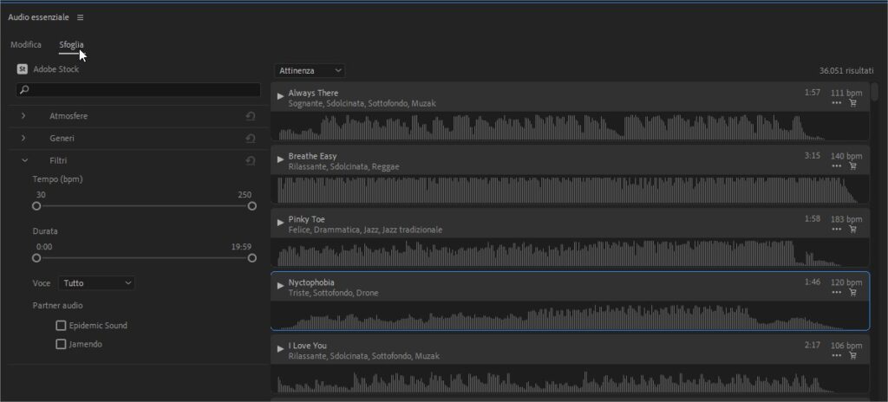The image size is (888, 402).
Task: Click the Durata maximum slider handle
Action: (x=252, y=258)
